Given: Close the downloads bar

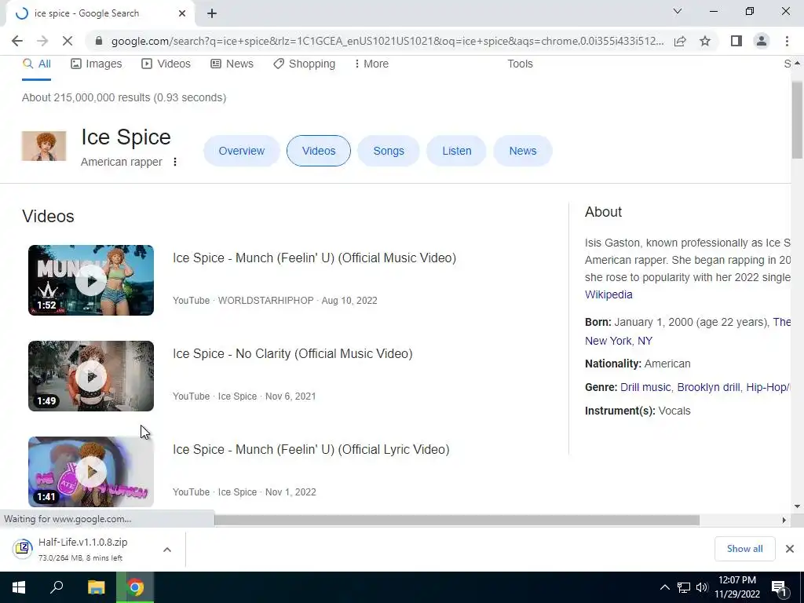Looking at the screenshot, I should [790, 549].
